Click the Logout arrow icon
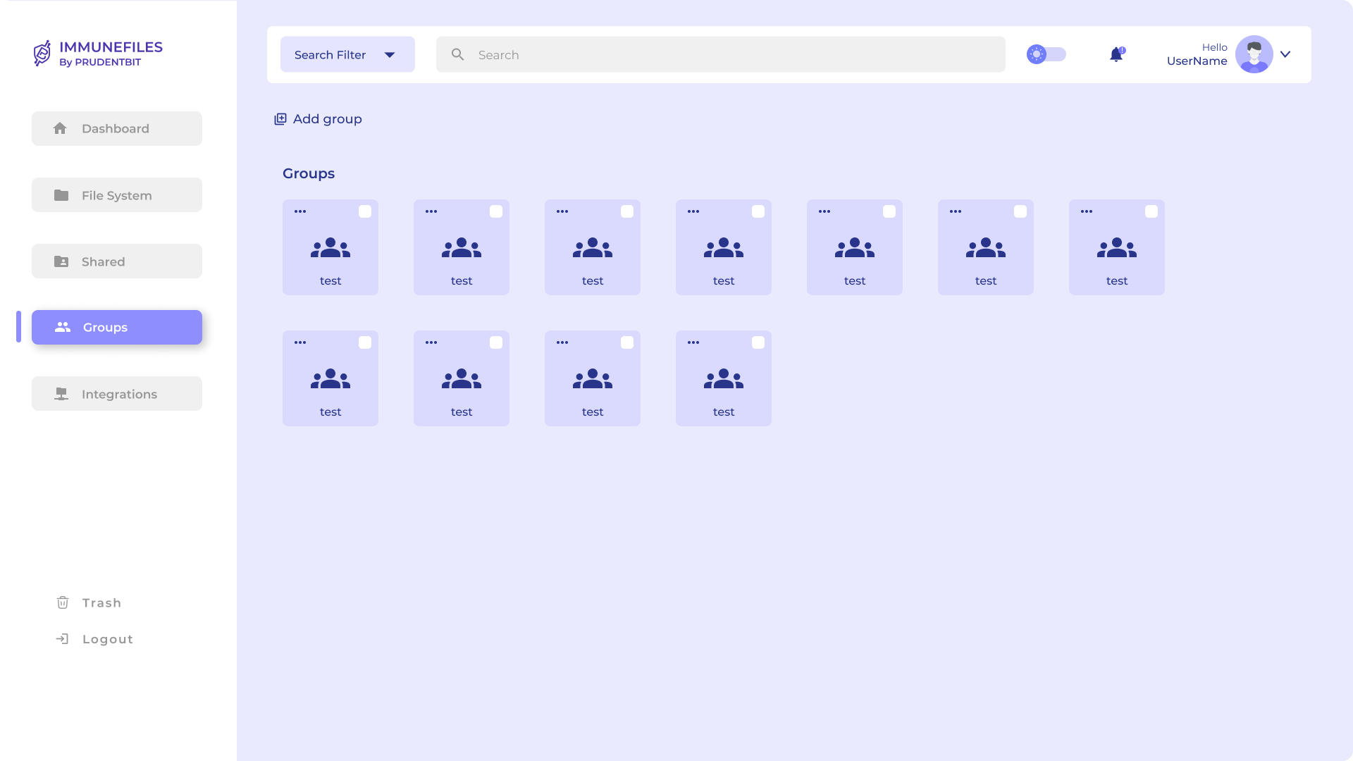 coord(63,639)
